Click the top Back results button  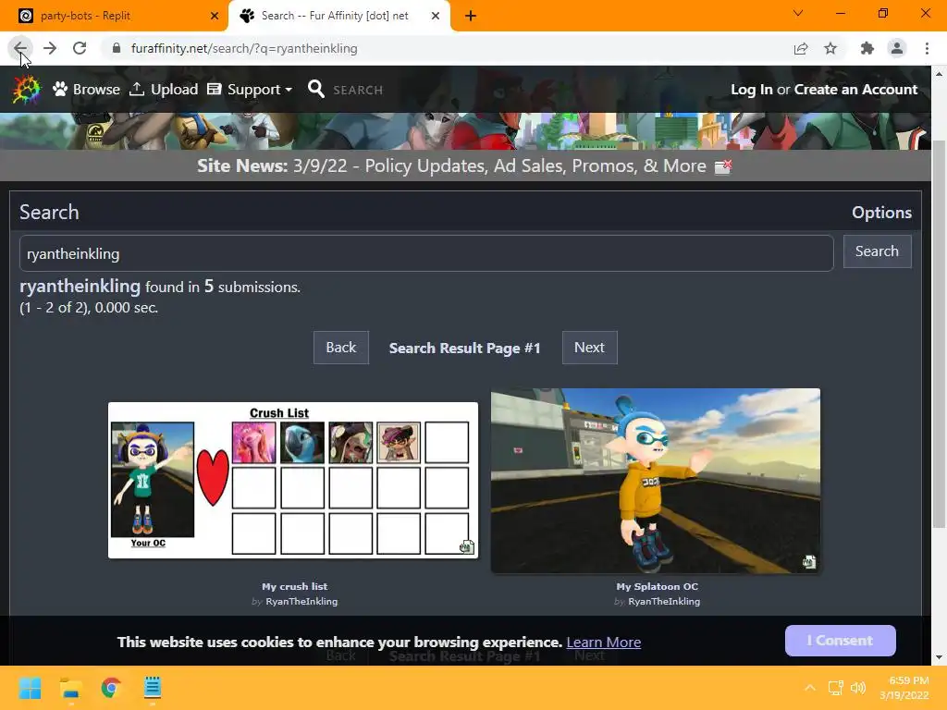pos(341,348)
